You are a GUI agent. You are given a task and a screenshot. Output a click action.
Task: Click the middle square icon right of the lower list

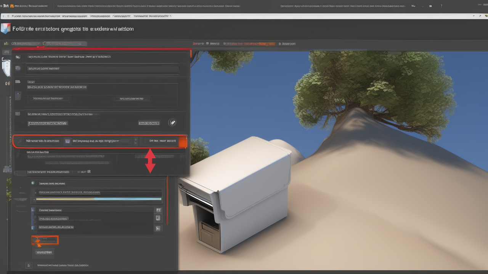tap(157, 218)
